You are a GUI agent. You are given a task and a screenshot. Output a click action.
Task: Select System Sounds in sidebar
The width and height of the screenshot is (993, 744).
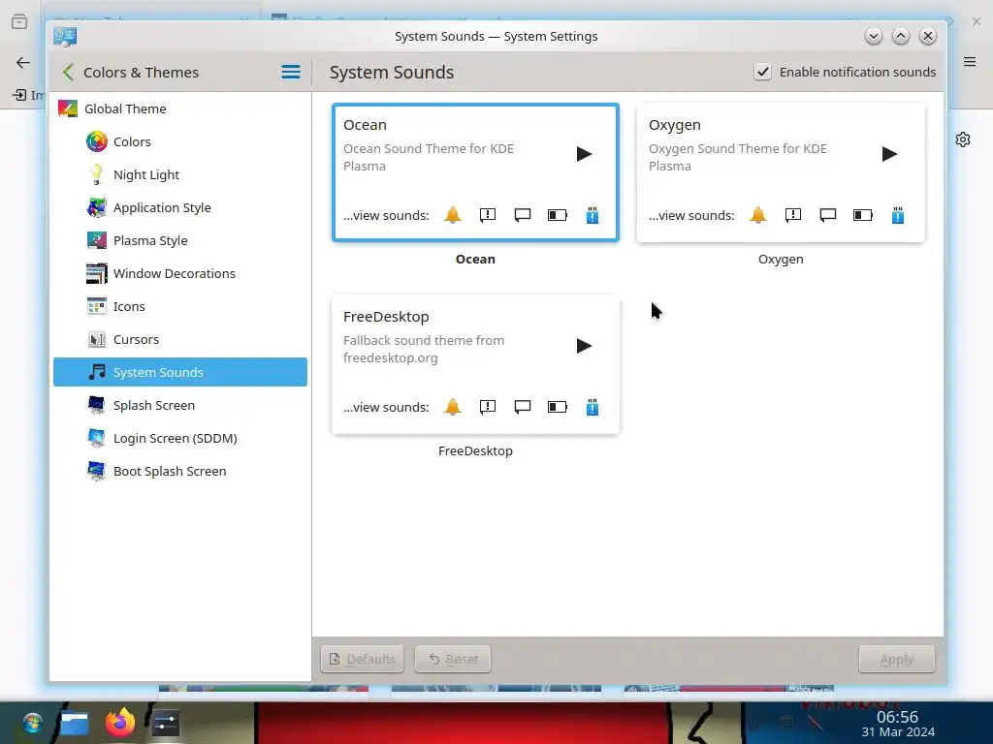[x=179, y=372]
